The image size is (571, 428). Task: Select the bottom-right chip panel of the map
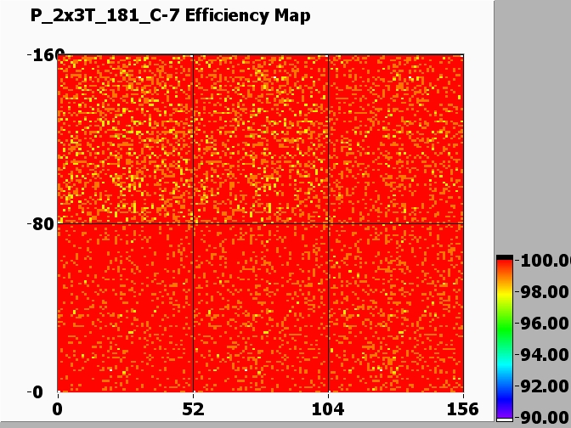[x=396, y=307]
